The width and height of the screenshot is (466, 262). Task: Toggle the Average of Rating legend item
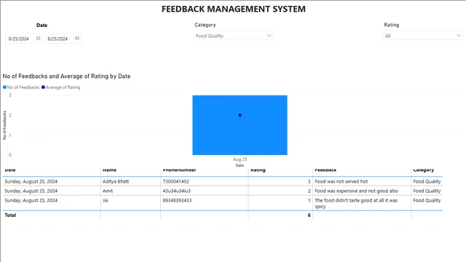coord(61,87)
